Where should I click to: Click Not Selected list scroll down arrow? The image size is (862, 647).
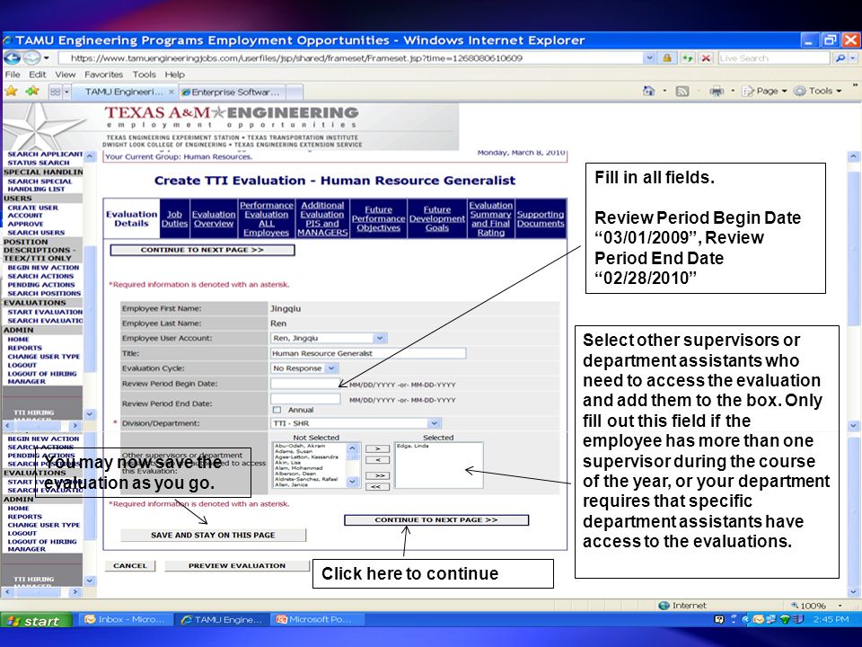[353, 482]
